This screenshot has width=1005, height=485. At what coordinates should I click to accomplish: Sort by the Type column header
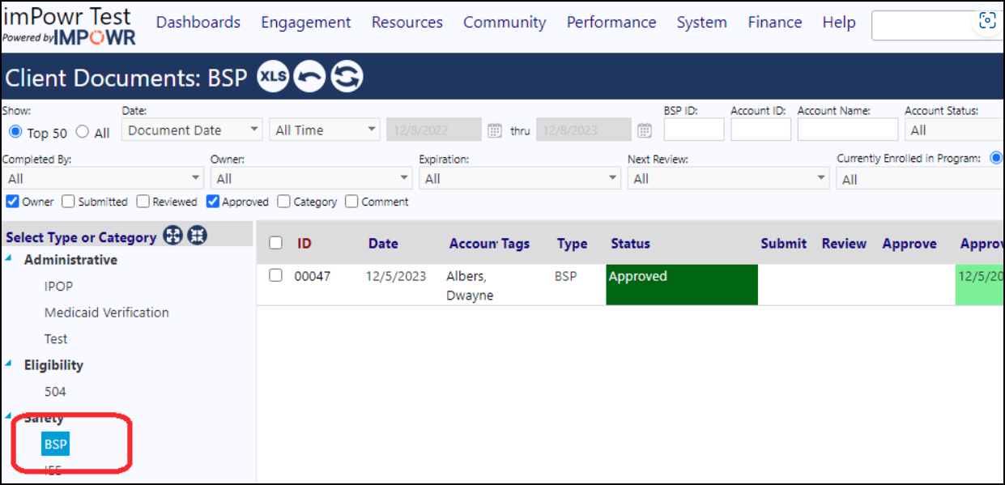click(x=573, y=244)
